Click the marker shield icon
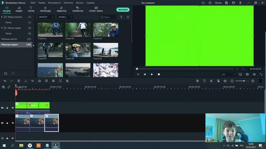 204,81
